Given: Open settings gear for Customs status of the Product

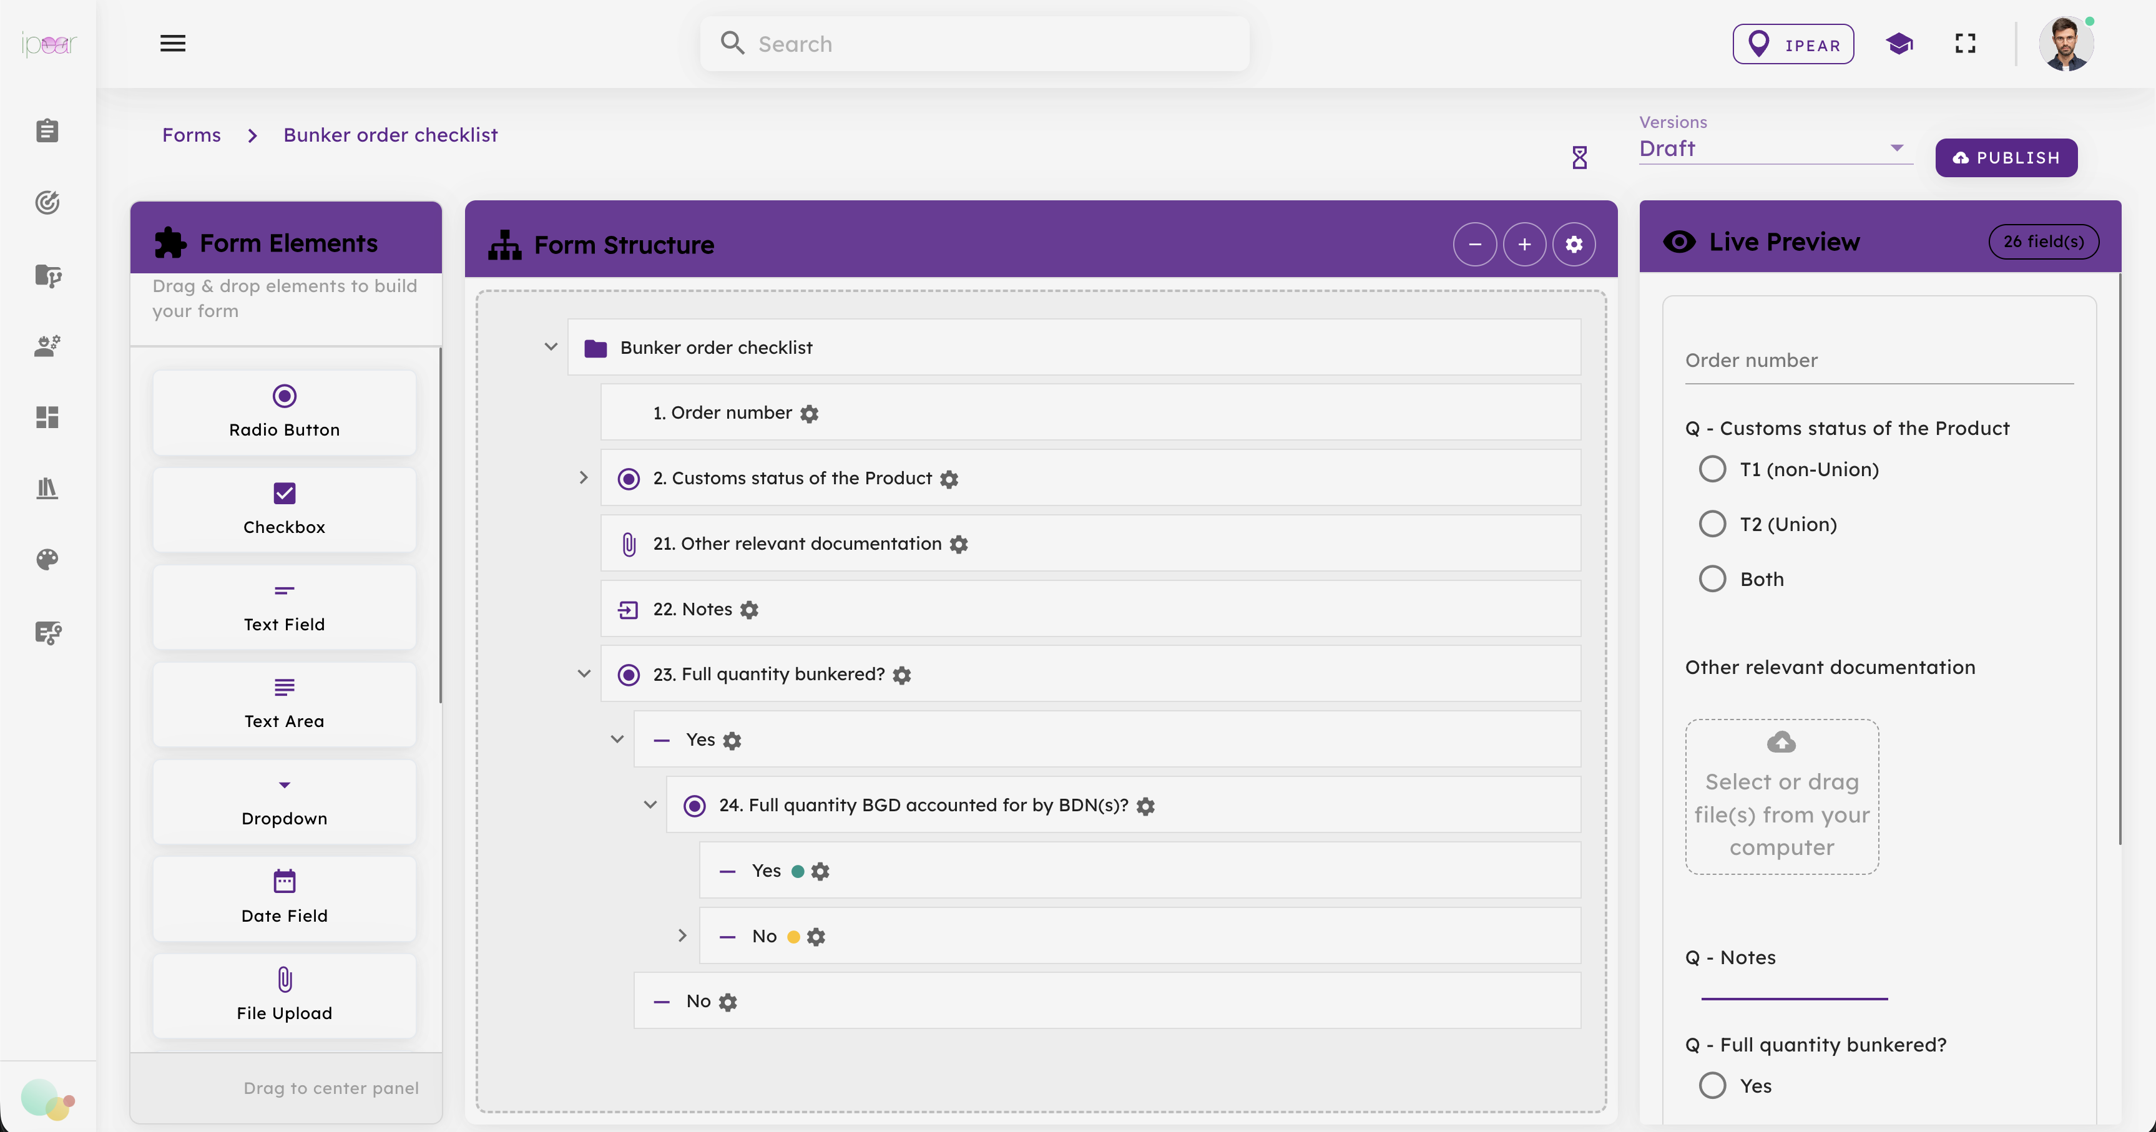Looking at the screenshot, I should (x=949, y=479).
